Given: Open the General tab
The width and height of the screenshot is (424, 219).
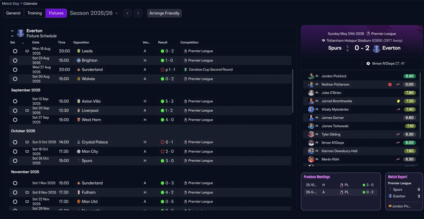Looking at the screenshot, I should 13,13.
